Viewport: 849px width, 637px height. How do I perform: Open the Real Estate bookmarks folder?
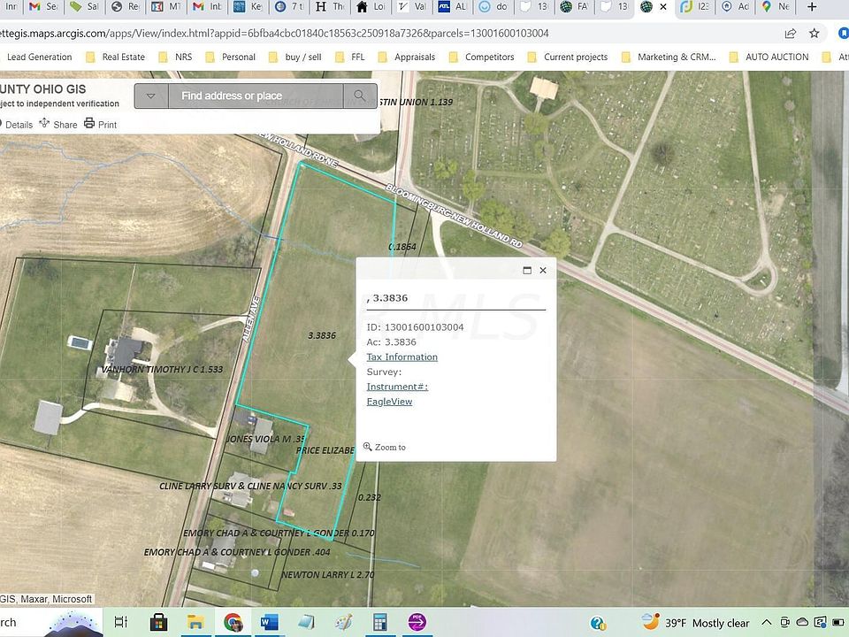click(115, 57)
